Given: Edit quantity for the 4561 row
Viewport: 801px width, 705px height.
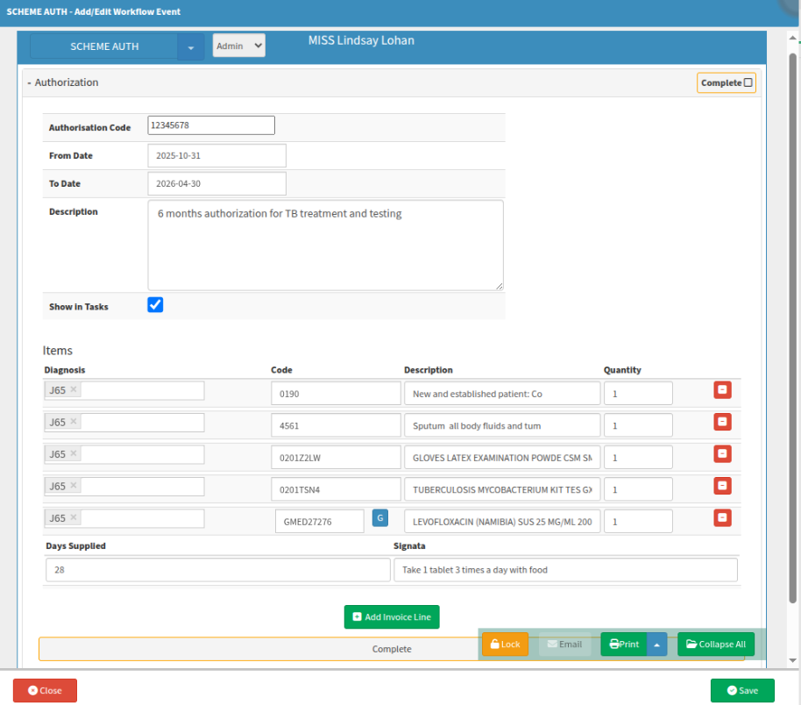Looking at the screenshot, I should [638, 425].
